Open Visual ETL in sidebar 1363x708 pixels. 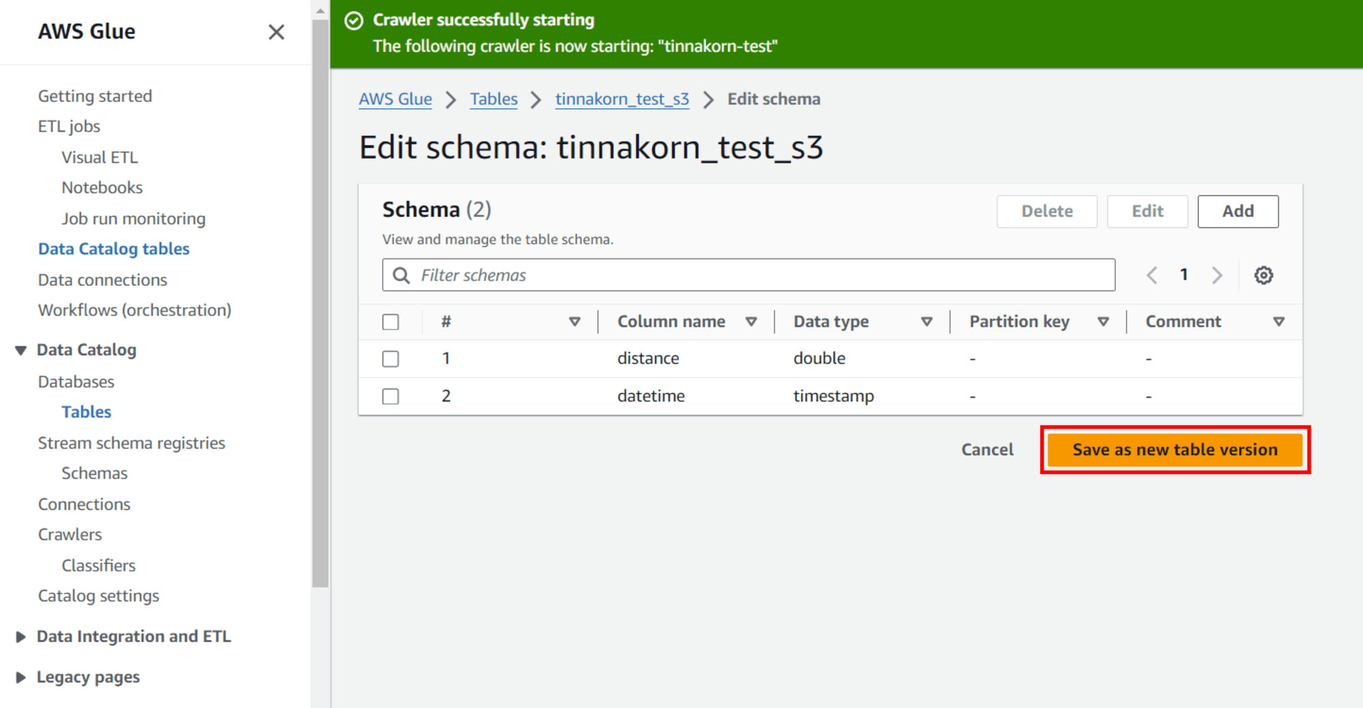tap(99, 157)
